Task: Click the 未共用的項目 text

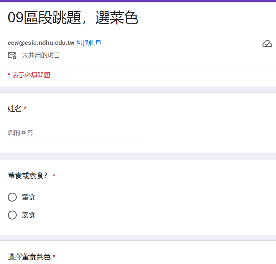Action: point(41,55)
